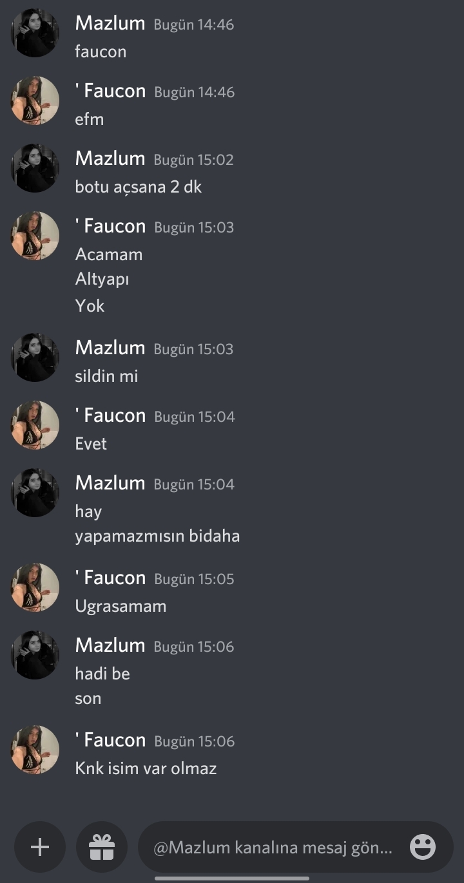This screenshot has height=883, width=464.
Task: Select the message 'sildin mi'
Action: point(106,375)
